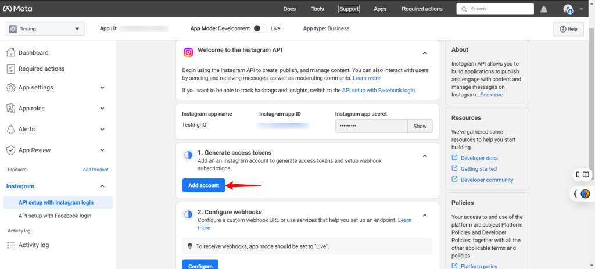Click the App settings gear icon

(10, 88)
